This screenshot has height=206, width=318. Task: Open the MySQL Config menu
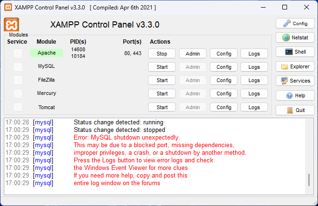[x=224, y=67]
